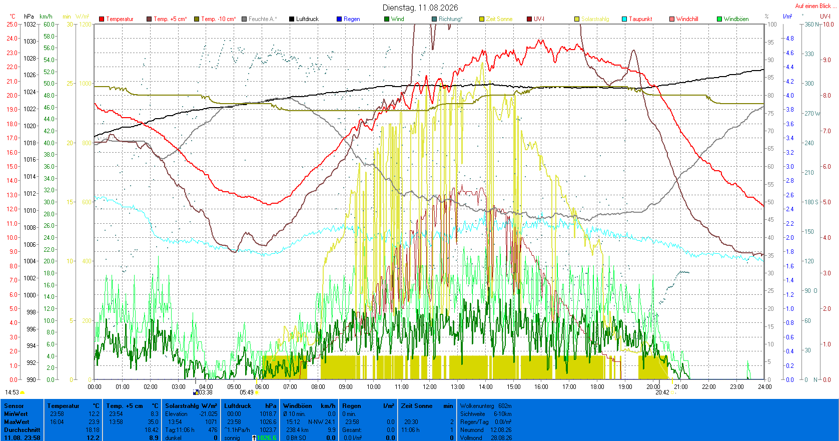
Task: Click the 'Windböen' header in the data table
Action: (x=298, y=406)
